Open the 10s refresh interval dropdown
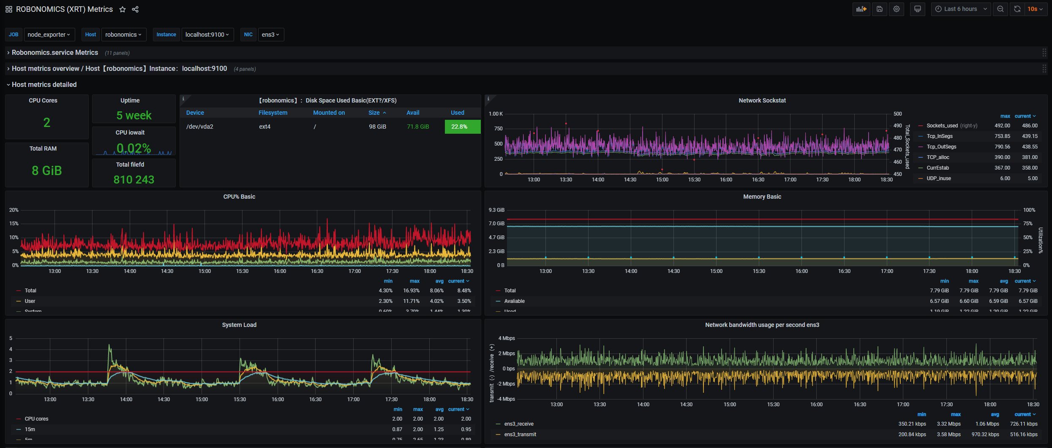The width and height of the screenshot is (1052, 448). 1035,9
